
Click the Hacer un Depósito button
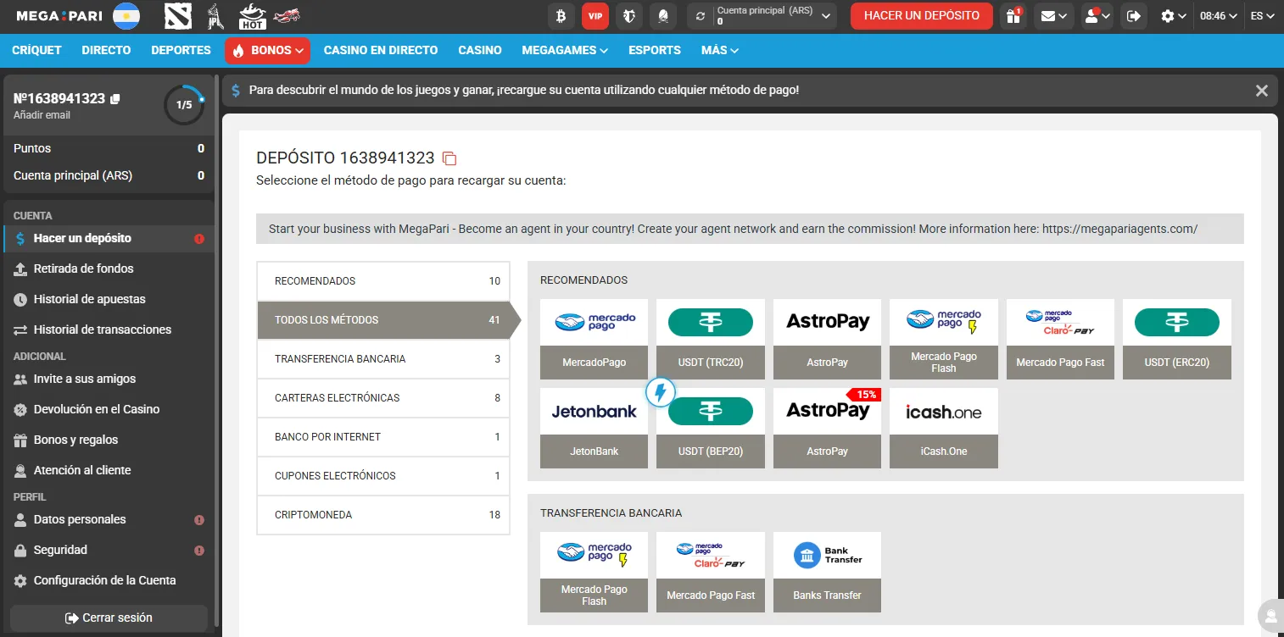pyautogui.click(x=922, y=16)
